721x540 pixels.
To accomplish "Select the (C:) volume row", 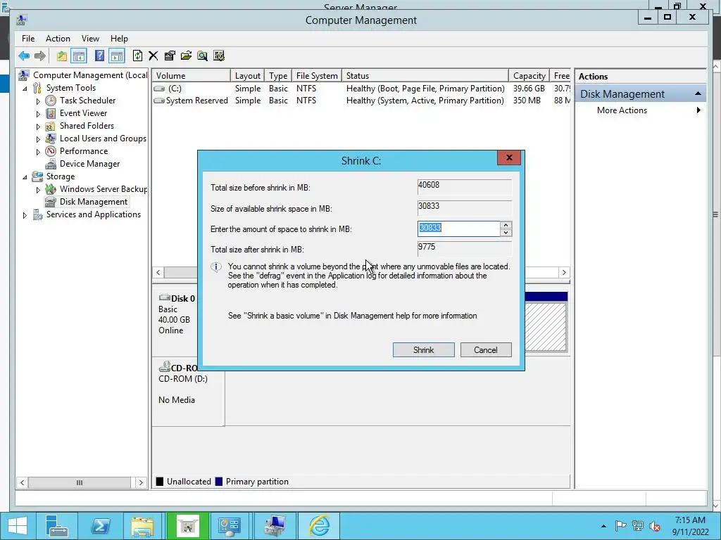I will tap(361, 88).
